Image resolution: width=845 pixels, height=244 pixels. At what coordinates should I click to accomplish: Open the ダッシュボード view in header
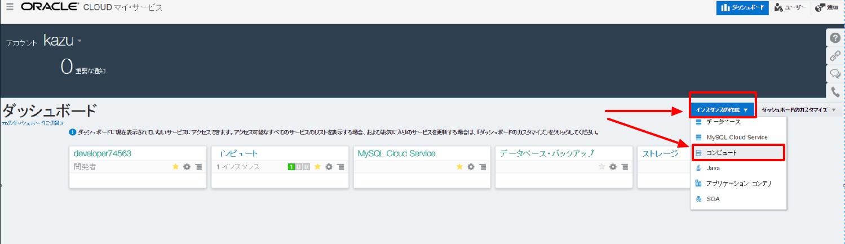click(742, 8)
